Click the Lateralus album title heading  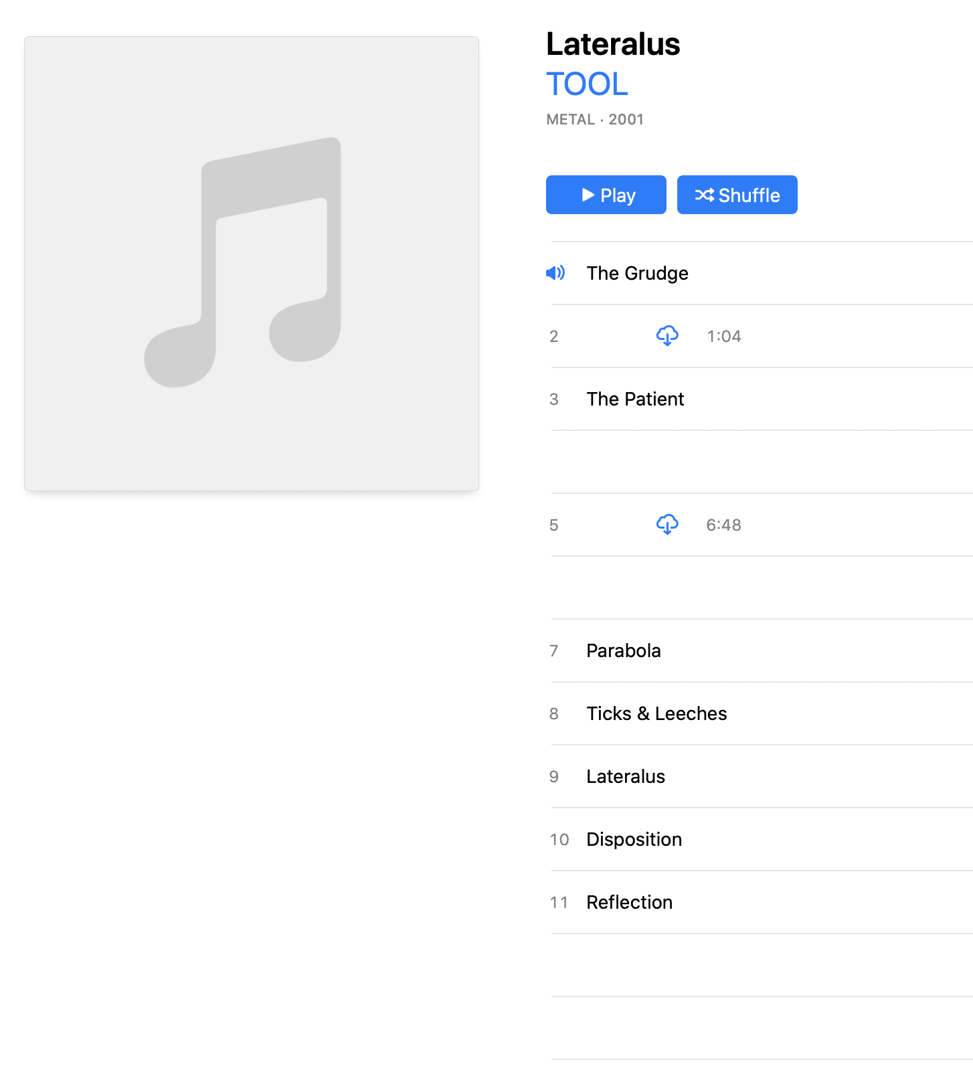pyautogui.click(x=613, y=44)
